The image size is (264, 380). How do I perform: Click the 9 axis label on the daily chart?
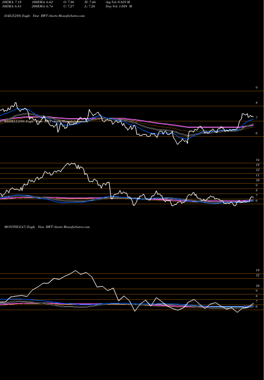coord(257,88)
